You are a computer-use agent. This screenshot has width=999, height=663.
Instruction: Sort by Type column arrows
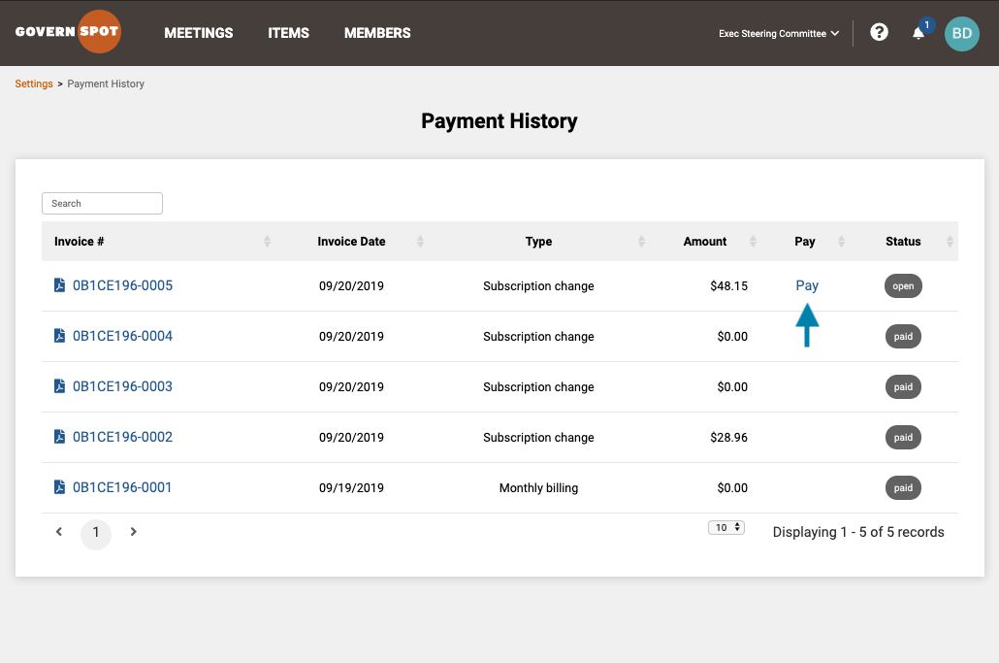[641, 241]
